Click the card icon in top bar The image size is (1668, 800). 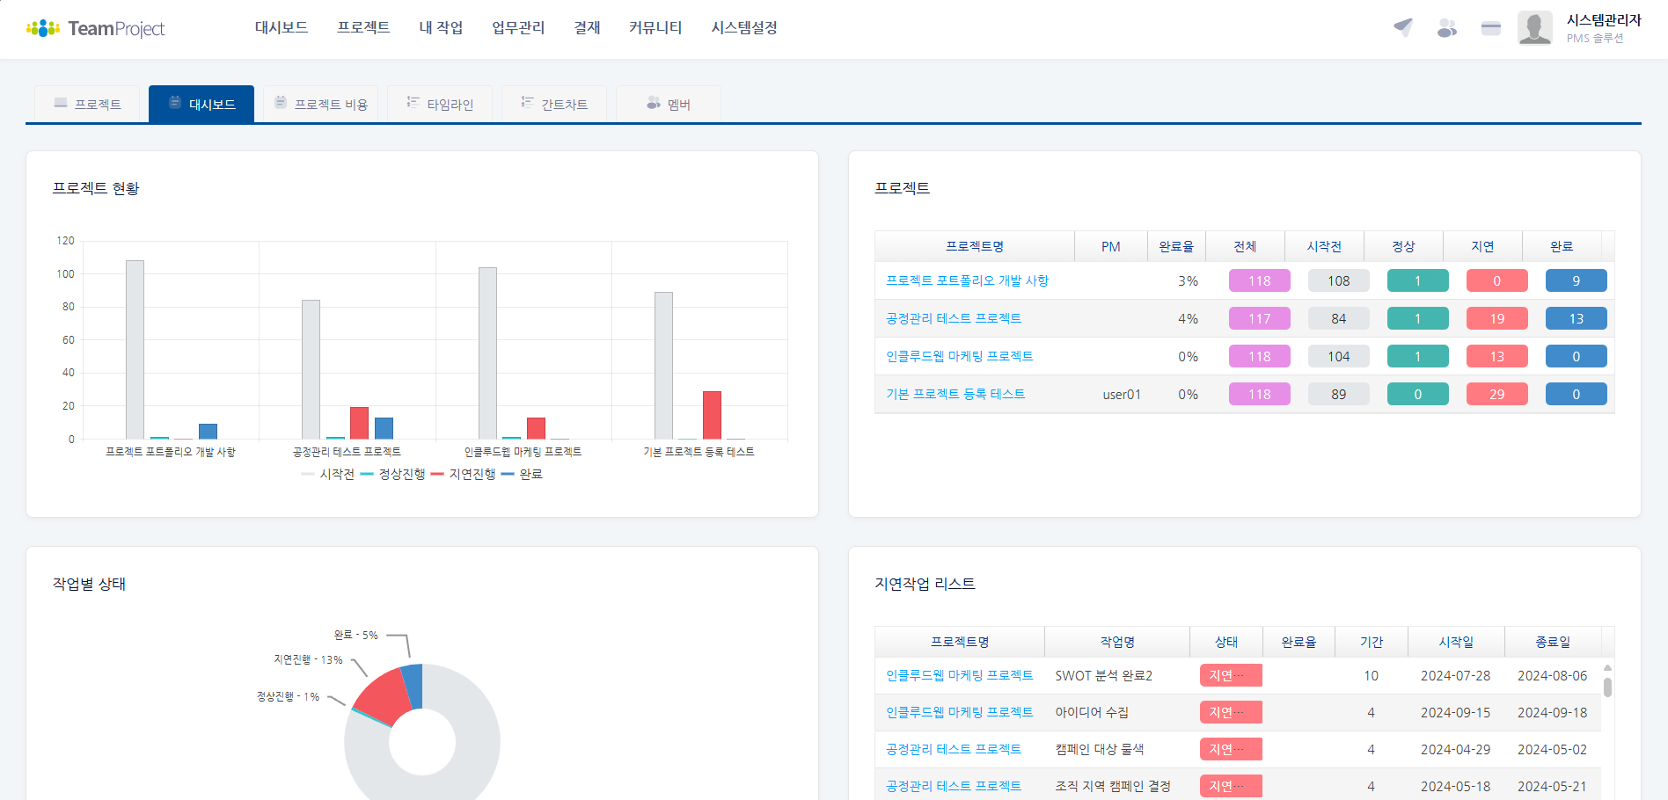tap(1490, 28)
